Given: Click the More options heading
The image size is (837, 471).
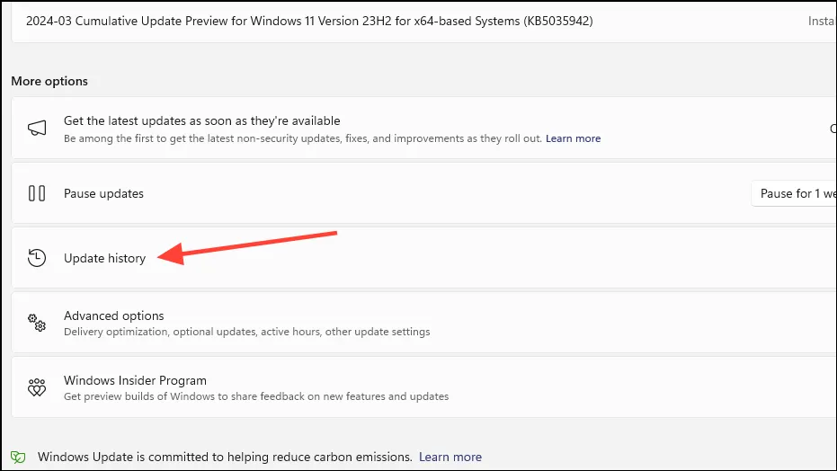Looking at the screenshot, I should pyautogui.click(x=49, y=81).
